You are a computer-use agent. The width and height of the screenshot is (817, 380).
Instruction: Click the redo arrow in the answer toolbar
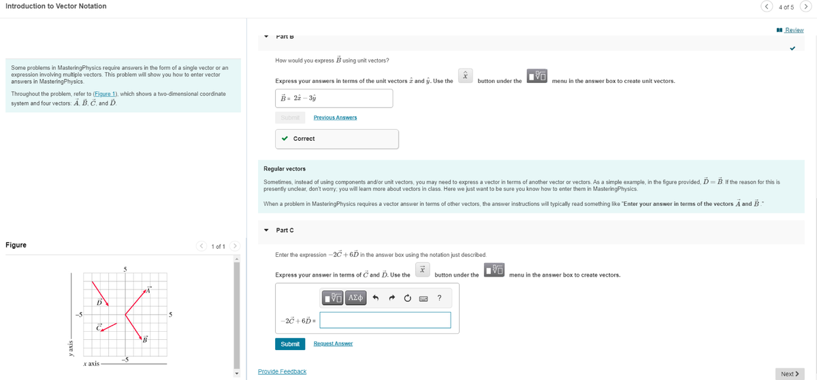[x=391, y=298]
